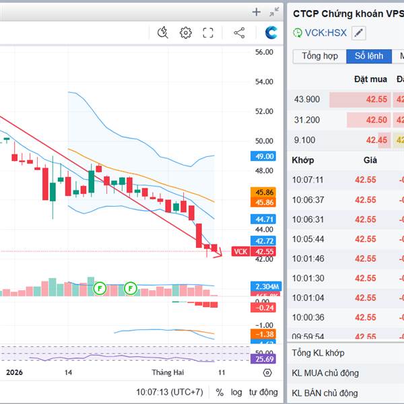Toggle log scale on the price axis

(x=236, y=392)
